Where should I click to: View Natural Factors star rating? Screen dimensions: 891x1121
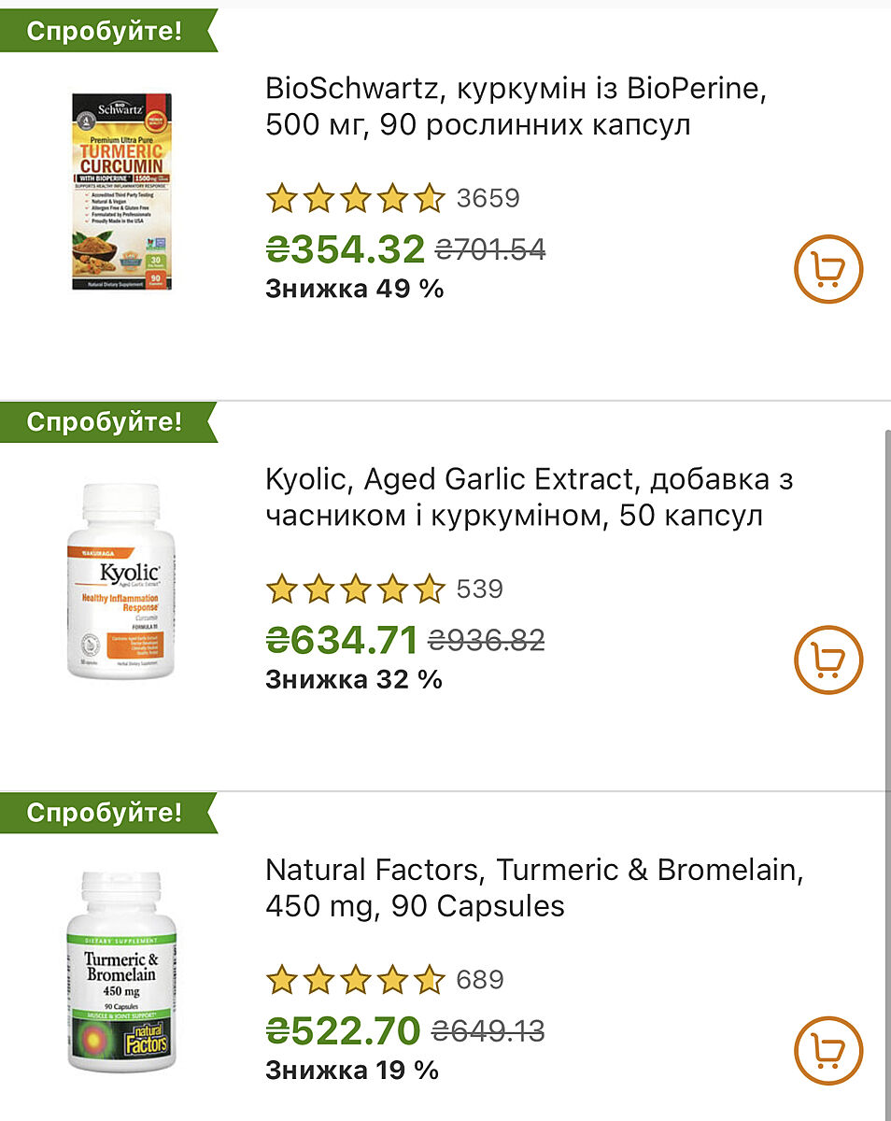tap(355, 979)
